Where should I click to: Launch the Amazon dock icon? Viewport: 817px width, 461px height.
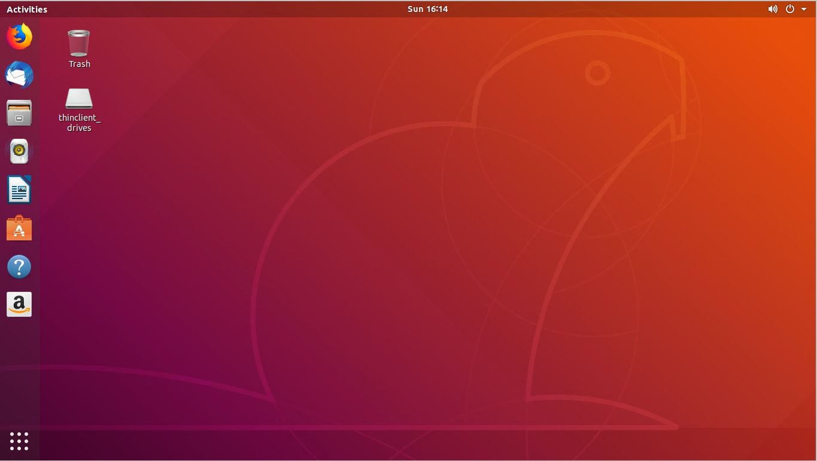click(19, 304)
